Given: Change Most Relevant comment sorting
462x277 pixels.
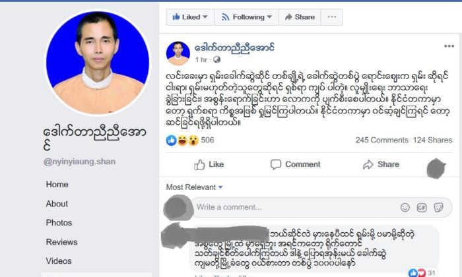Looking at the screenshot, I should coord(194,187).
